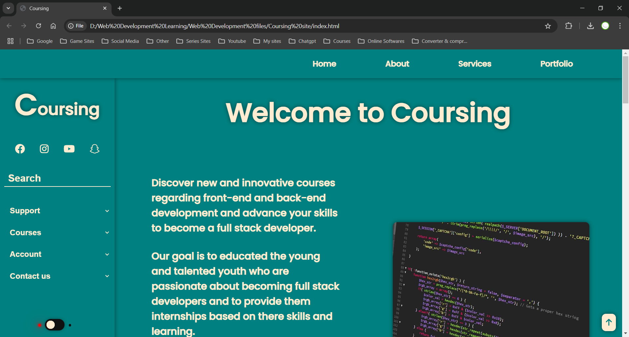The image size is (629, 337).
Task: Click the scroll-to-top arrow button
Action: point(609,323)
